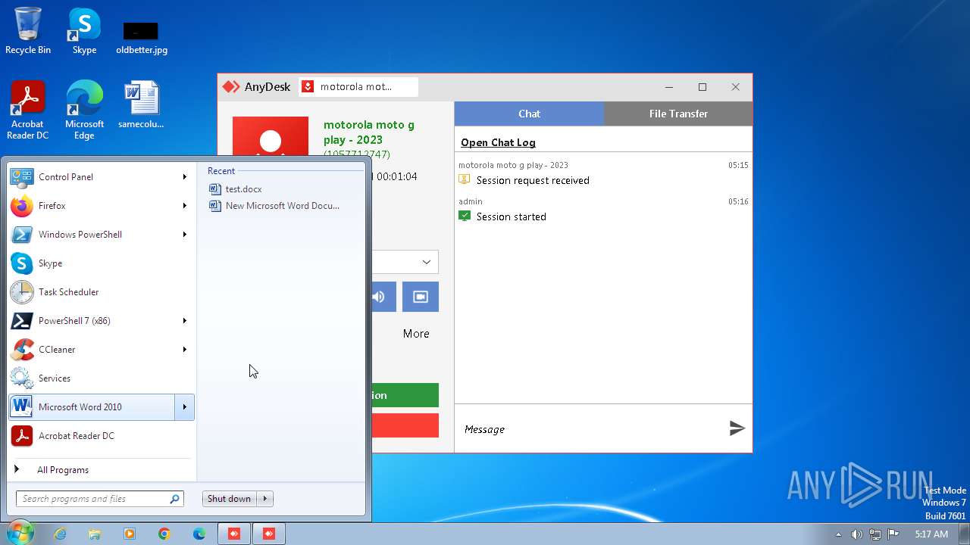Click the Session request received icon
The image size is (970, 545).
point(465,179)
